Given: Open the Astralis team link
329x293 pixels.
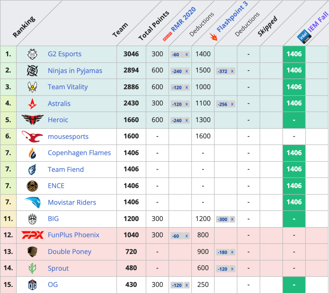Looking at the screenshot, I should [x=59, y=104].
